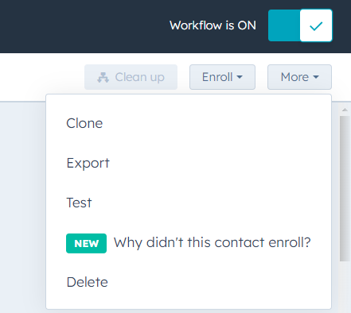
Task: Collapse the More dropdown menu
Action: 299,77
